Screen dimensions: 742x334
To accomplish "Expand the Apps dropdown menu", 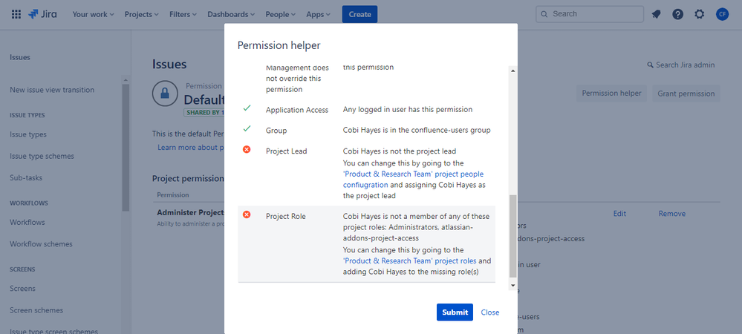I will (x=318, y=14).
